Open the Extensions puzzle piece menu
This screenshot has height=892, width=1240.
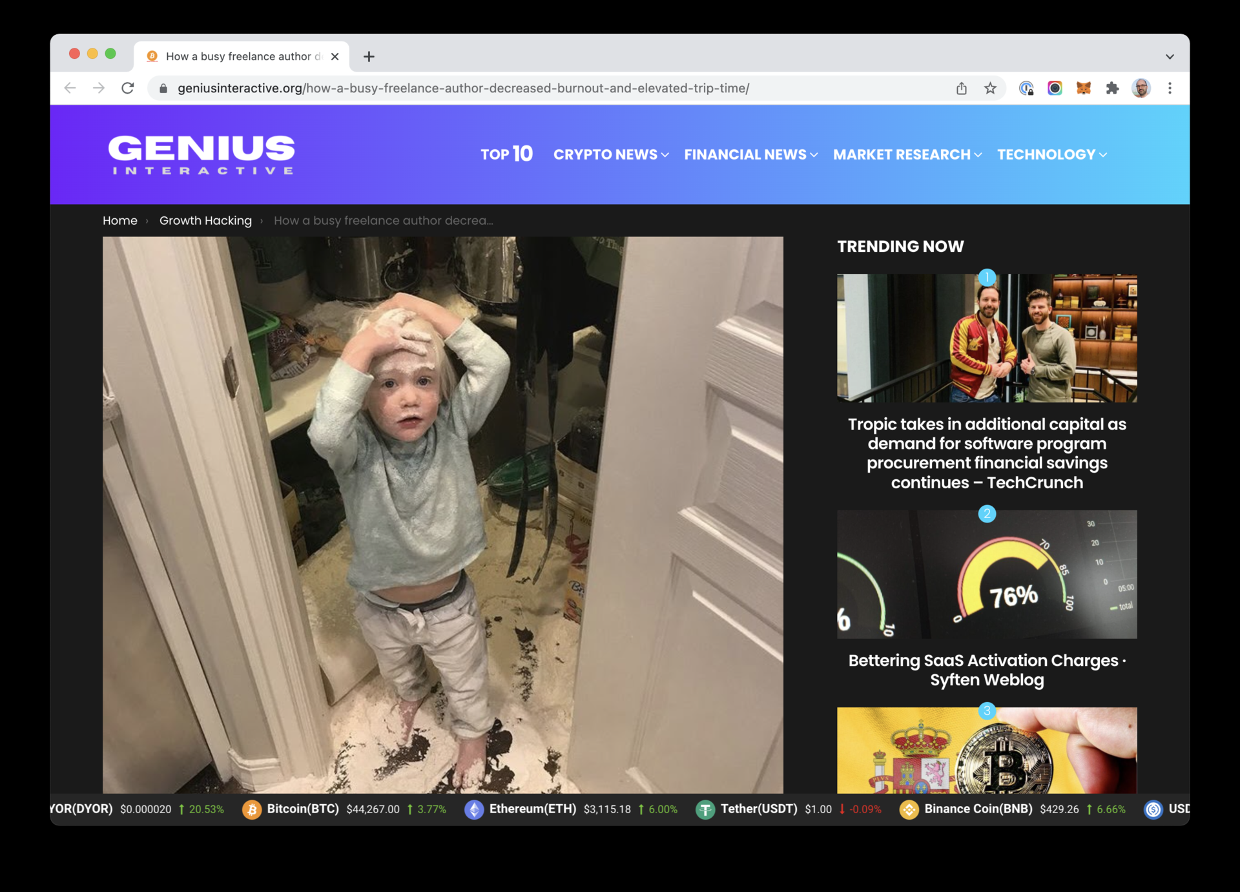coord(1112,88)
